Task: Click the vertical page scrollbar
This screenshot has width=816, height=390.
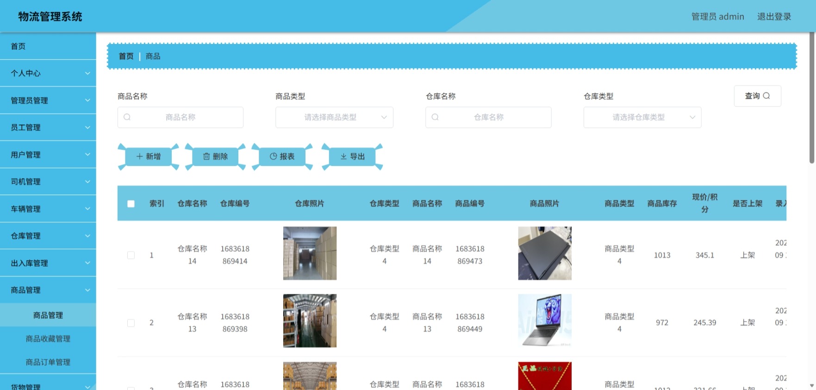Action: (x=812, y=98)
